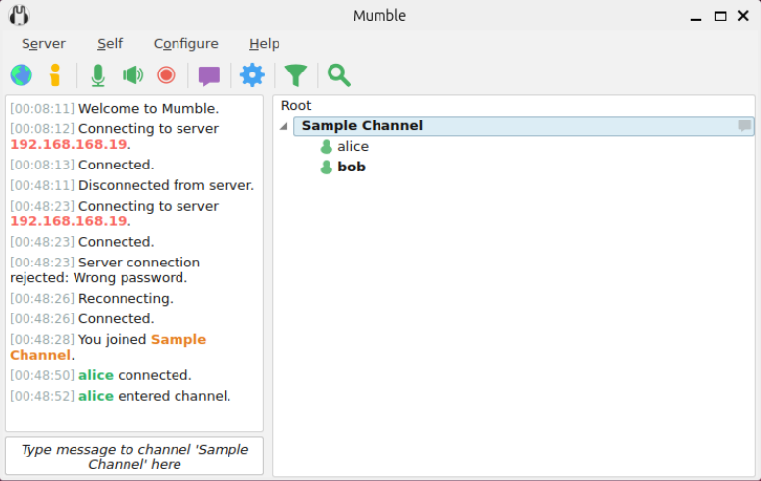Open the Server menu

click(x=43, y=44)
